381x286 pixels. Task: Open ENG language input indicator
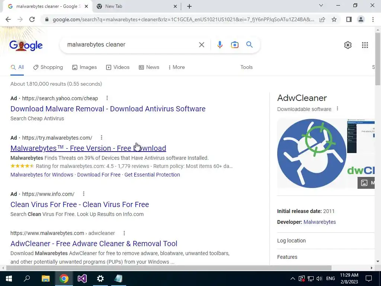pyautogui.click(x=330, y=279)
